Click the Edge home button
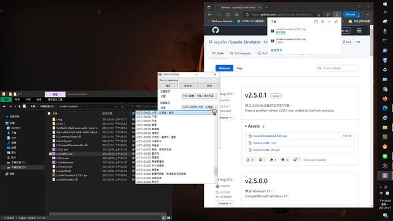Screen dimensions: 393x221 pyautogui.click(x=236, y=15)
